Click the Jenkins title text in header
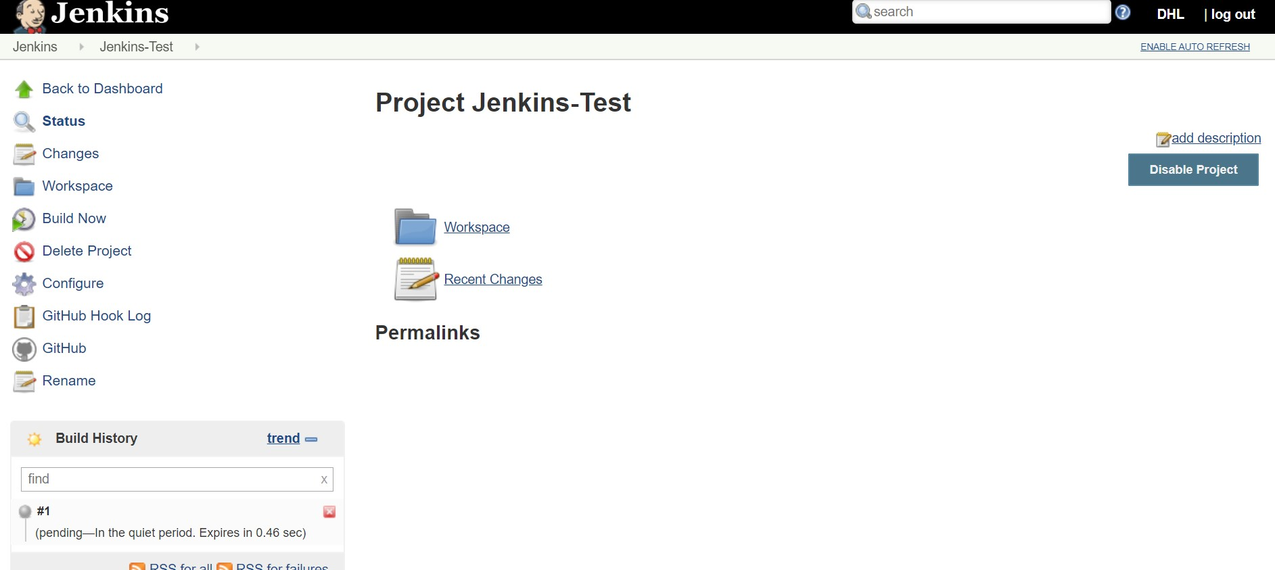Screen dimensions: 1275x570 pyautogui.click(x=110, y=13)
